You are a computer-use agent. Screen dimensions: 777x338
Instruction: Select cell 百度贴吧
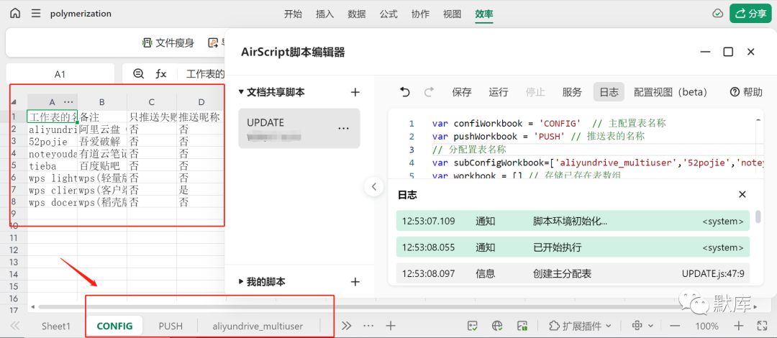[102, 166]
